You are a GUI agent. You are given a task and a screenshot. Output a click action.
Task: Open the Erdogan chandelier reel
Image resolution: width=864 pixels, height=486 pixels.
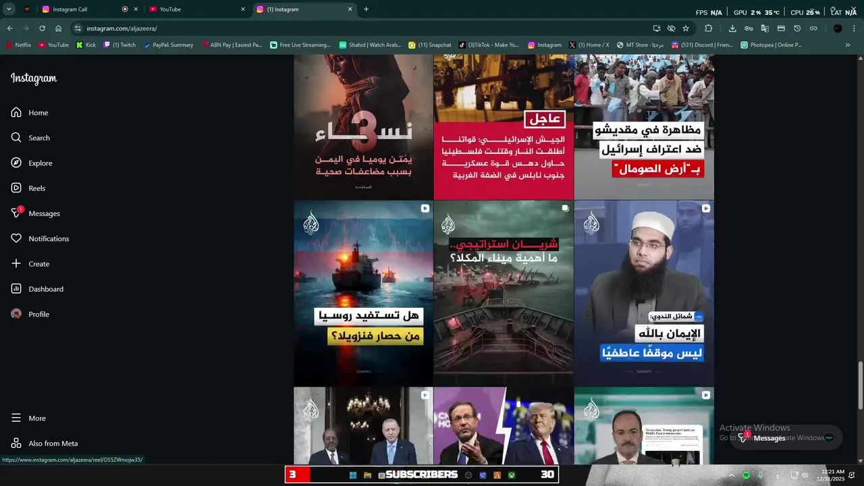pyautogui.click(x=363, y=426)
